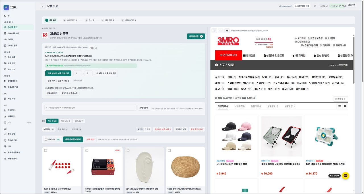The image size is (364, 194).
Task: Open the 캠핑 의자 product thumbnail
Action: tap(281, 136)
